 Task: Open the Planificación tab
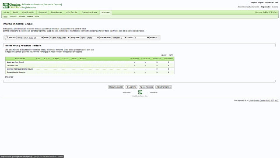click(28, 13)
